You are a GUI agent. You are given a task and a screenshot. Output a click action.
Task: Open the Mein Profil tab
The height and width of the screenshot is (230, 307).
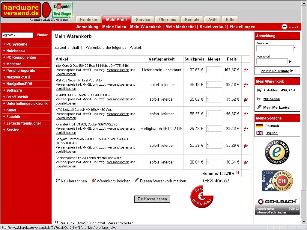coord(117,19)
